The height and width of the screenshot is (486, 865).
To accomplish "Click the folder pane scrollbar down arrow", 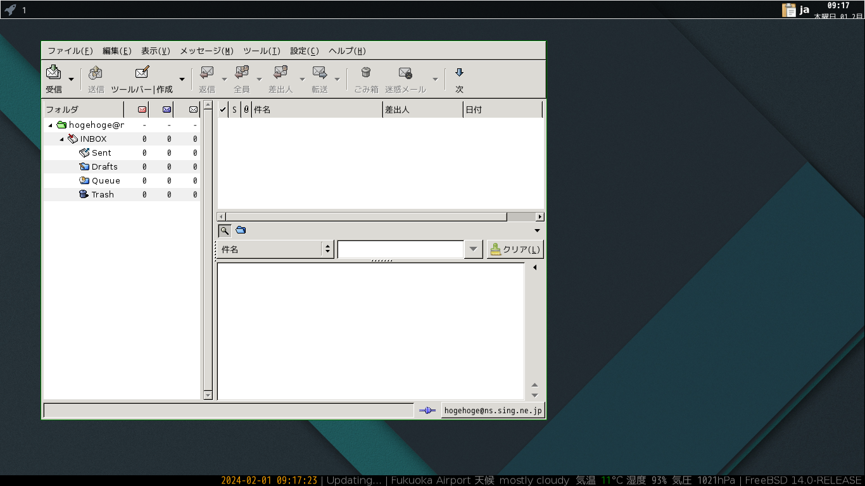I will pos(208,396).
